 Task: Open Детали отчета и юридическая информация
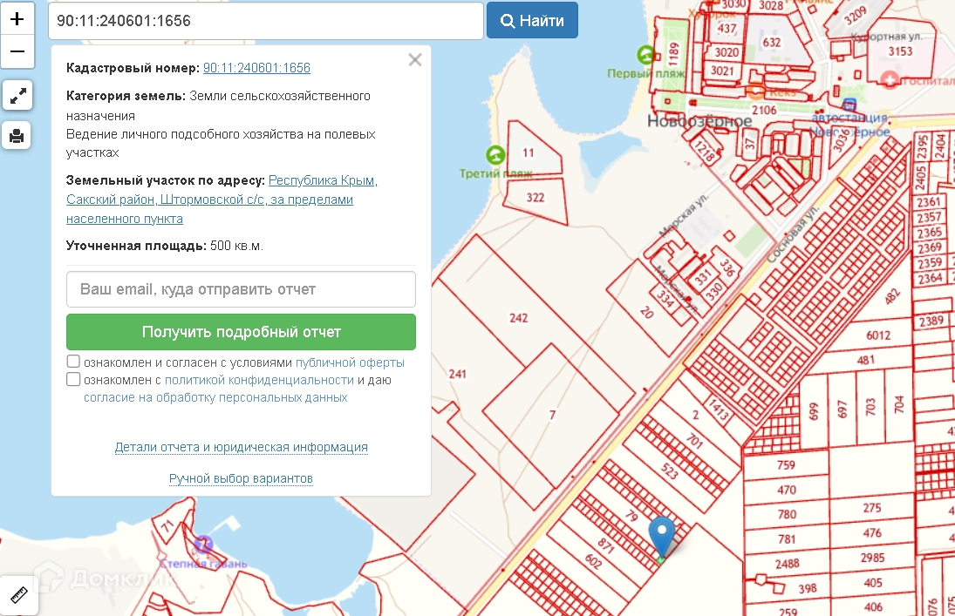pyautogui.click(x=242, y=447)
